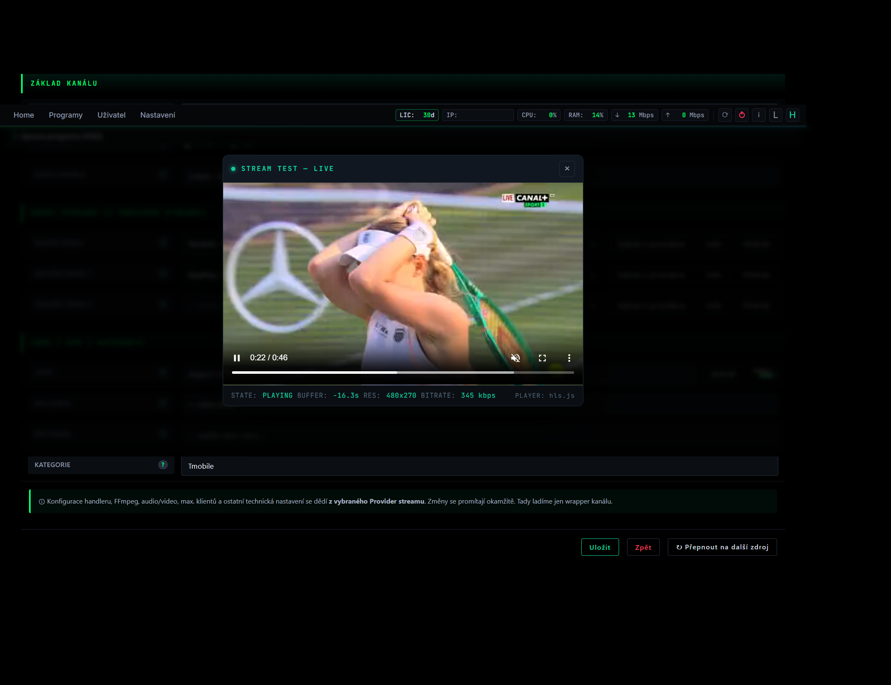Click the red power icon
This screenshot has height=685, width=891.
pyautogui.click(x=742, y=115)
